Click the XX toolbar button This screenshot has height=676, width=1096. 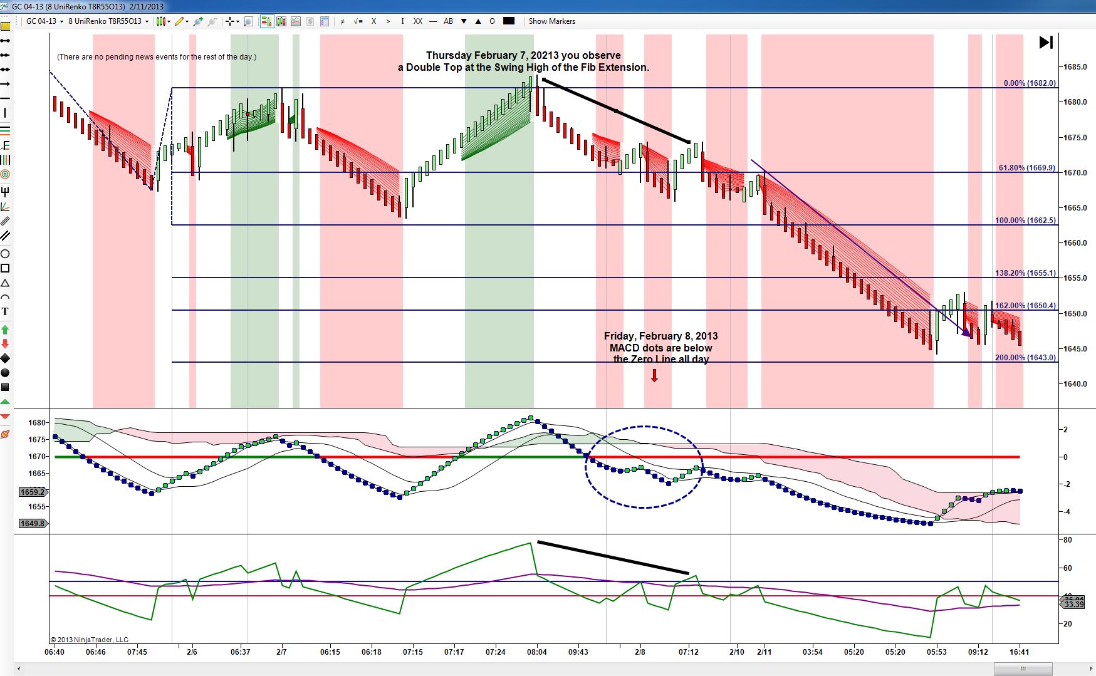click(x=418, y=21)
